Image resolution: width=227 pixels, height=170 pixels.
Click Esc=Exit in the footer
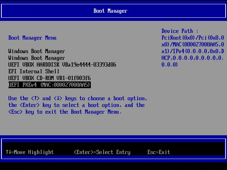159,152
